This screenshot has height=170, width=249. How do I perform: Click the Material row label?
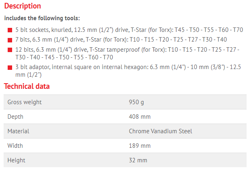pyautogui.click(x=19, y=131)
